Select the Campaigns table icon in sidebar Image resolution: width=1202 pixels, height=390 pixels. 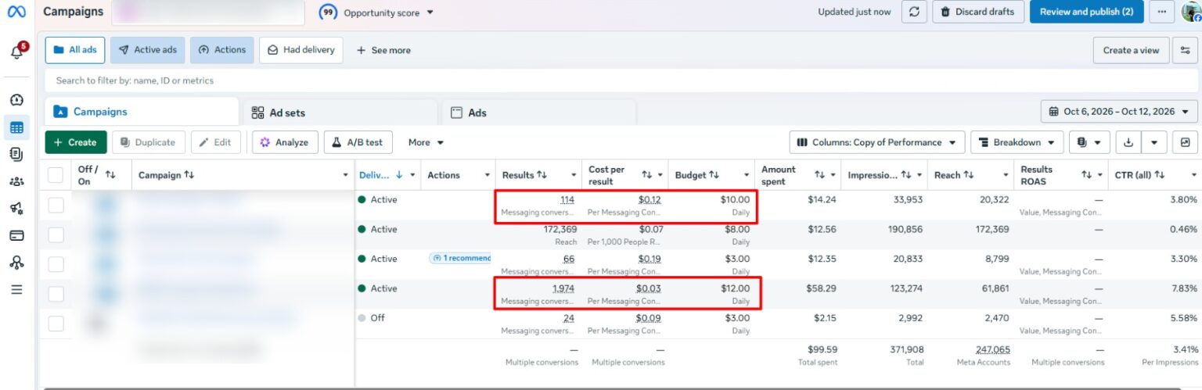tap(16, 127)
